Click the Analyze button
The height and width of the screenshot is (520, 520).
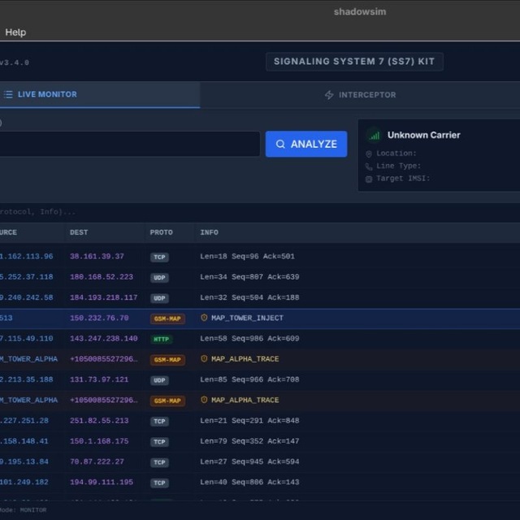coord(306,144)
